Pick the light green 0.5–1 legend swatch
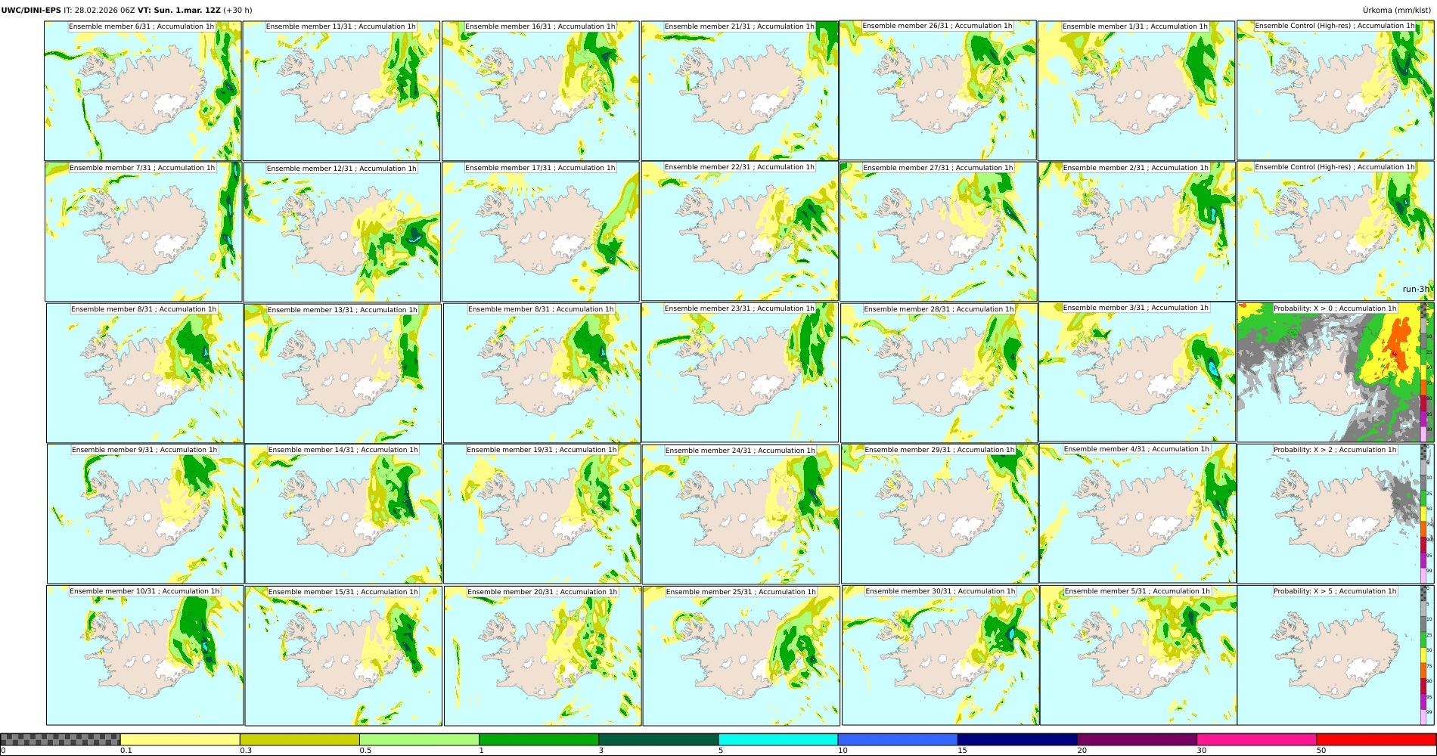1437x756 pixels. coord(419,739)
